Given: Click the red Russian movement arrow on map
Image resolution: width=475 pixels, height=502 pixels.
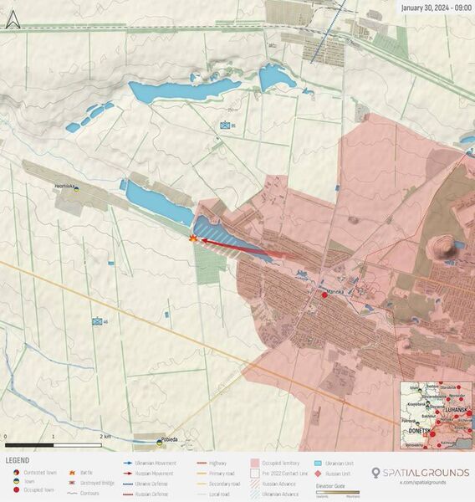Looking at the screenshot, I should pyautogui.click(x=248, y=248).
